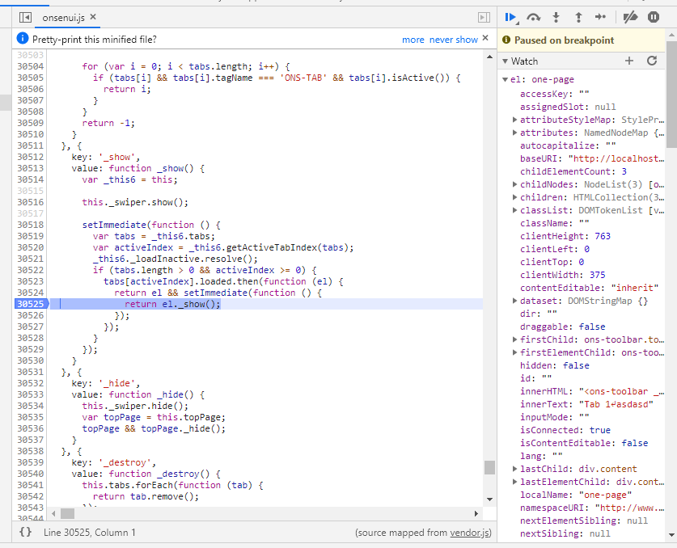The width and height of the screenshot is (677, 548).
Task: Click line number 30521 gutter
Action: pos(31,259)
